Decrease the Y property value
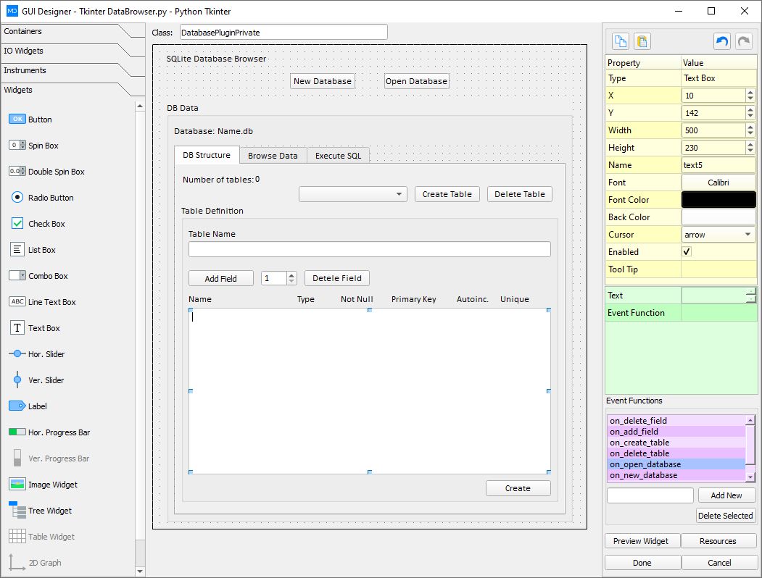 (750, 116)
